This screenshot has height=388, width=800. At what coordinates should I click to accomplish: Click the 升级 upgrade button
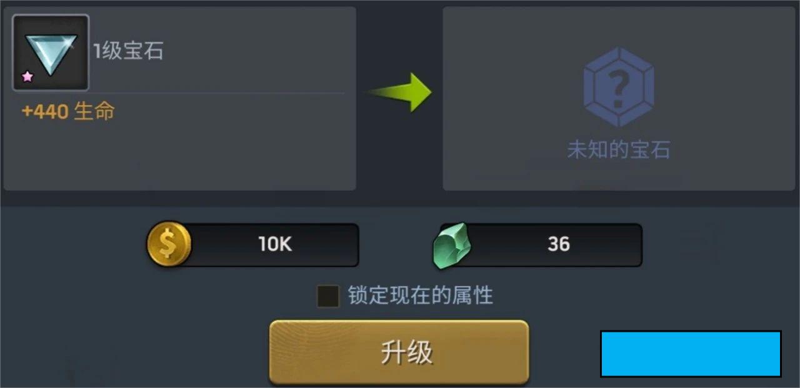point(399,352)
